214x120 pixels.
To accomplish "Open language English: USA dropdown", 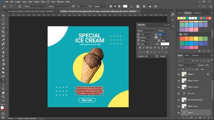I will click(146, 56).
